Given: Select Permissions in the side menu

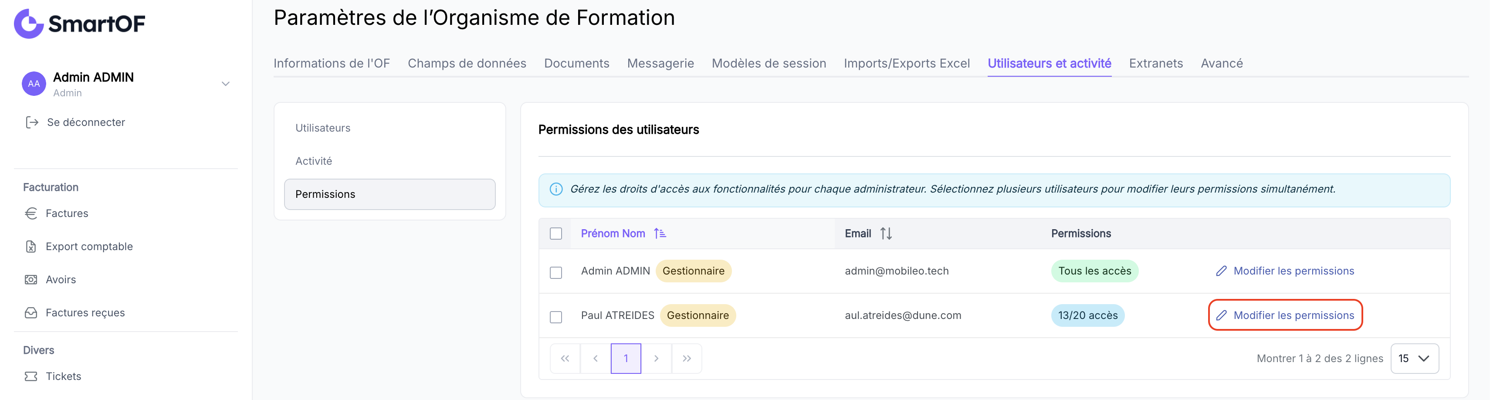Looking at the screenshot, I should tap(389, 194).
